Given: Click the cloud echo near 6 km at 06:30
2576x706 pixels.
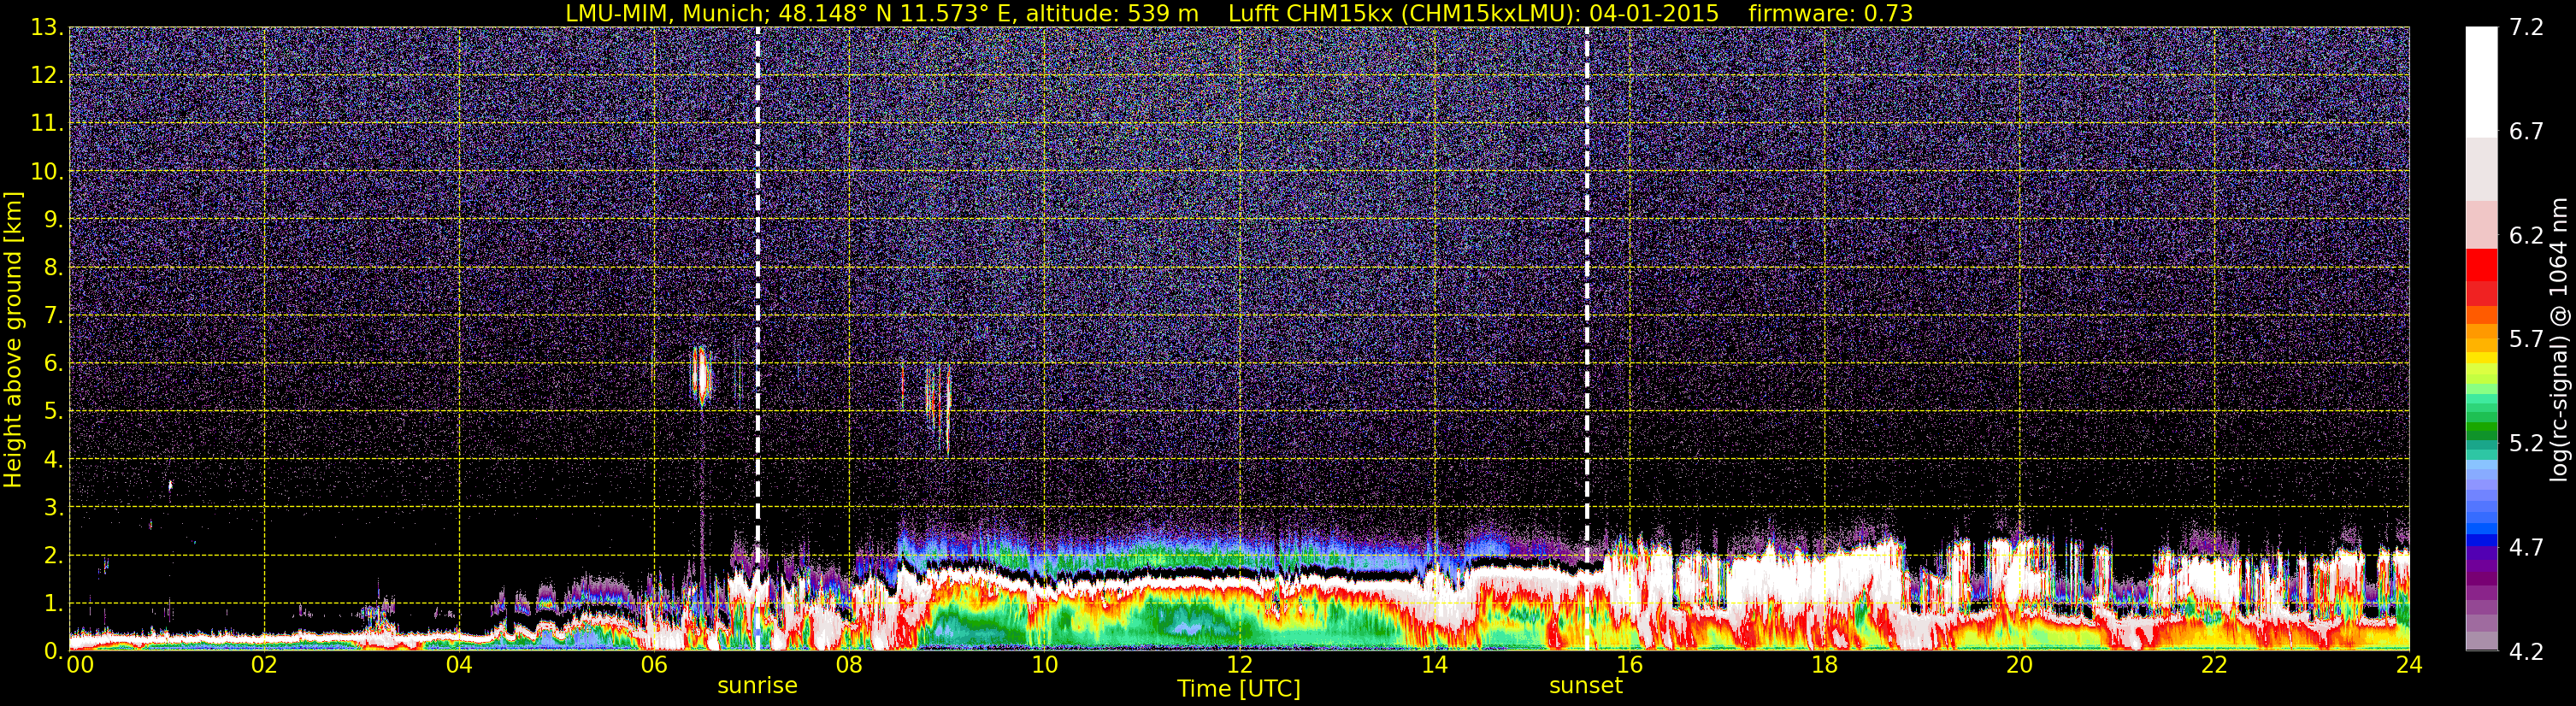Looking at the screenshot, I should click(x=701, y=377).
